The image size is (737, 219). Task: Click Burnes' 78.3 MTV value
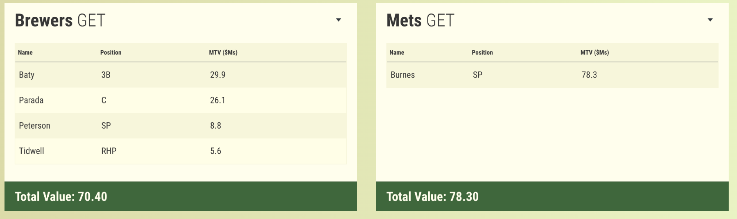pyautogui.click(x=589, y=75)
